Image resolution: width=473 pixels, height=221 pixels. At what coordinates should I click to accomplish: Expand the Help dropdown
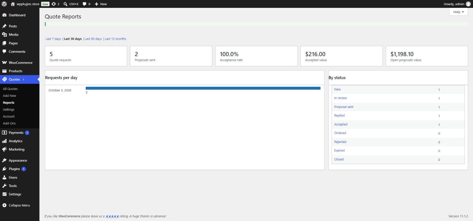458,12
